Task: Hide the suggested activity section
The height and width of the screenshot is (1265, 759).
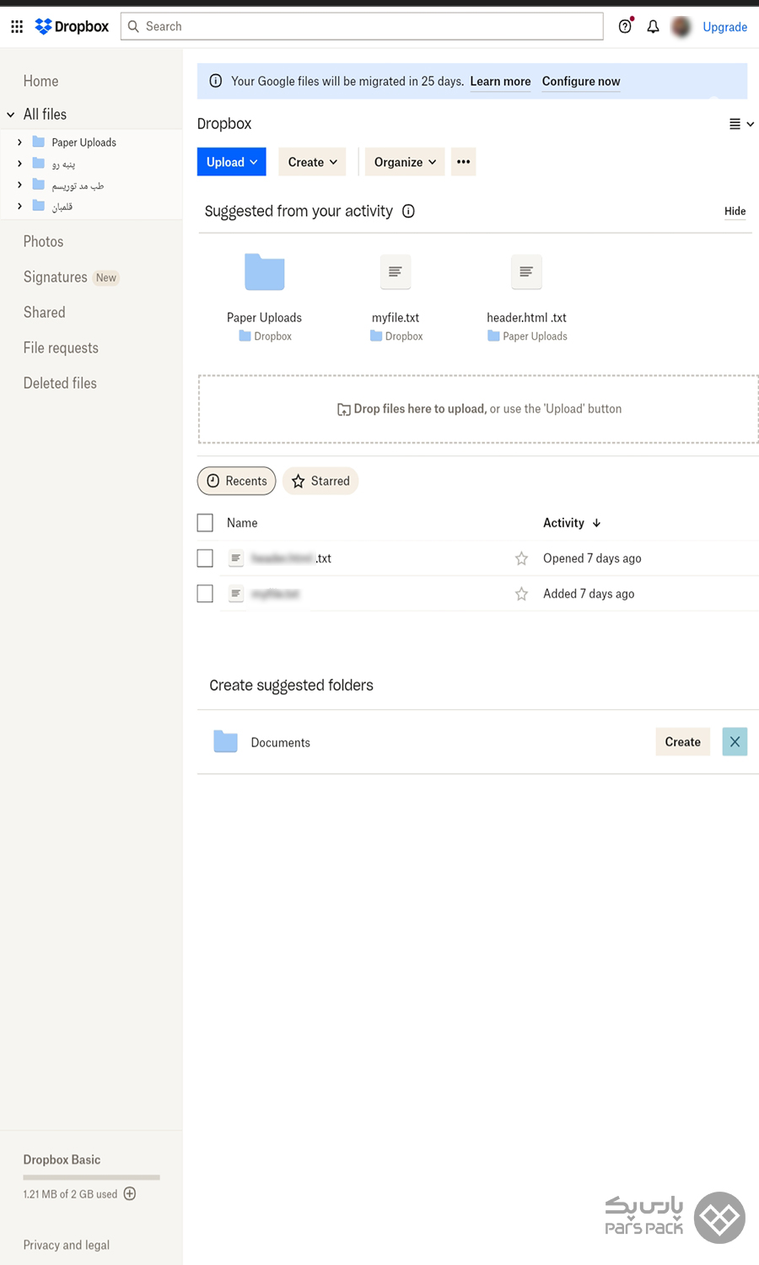Action: pos(735,212)
